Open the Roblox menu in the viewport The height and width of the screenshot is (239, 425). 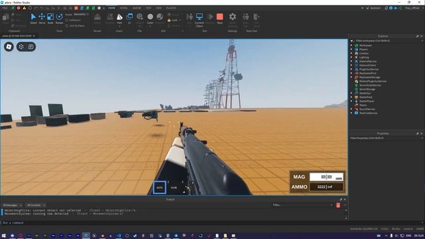tap(9, 47)
